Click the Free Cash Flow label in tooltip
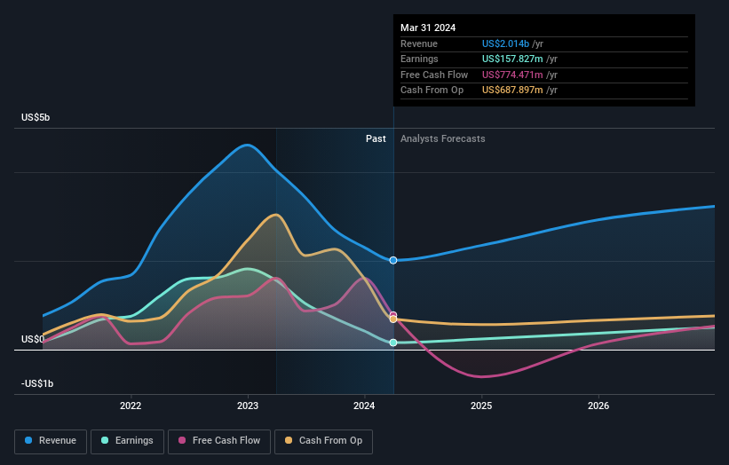Viewport: 729px width, 465px height. click(x=434, y=75)
